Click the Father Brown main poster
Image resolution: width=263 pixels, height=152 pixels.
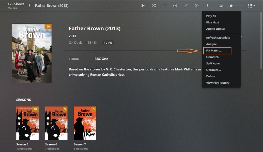32,53
